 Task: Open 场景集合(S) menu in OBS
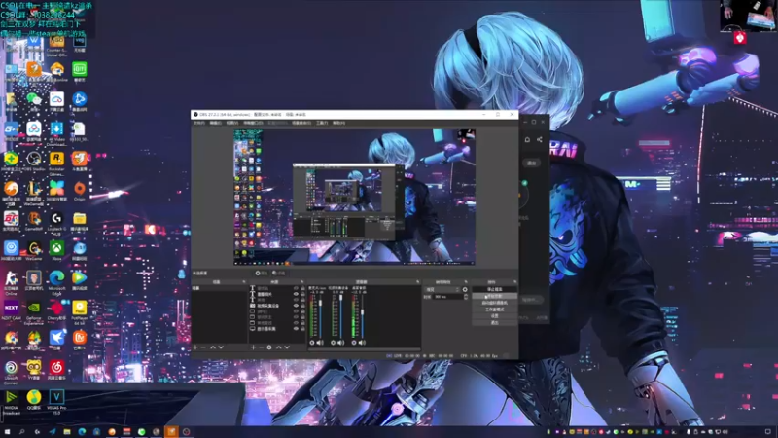[x=301, y=123]
